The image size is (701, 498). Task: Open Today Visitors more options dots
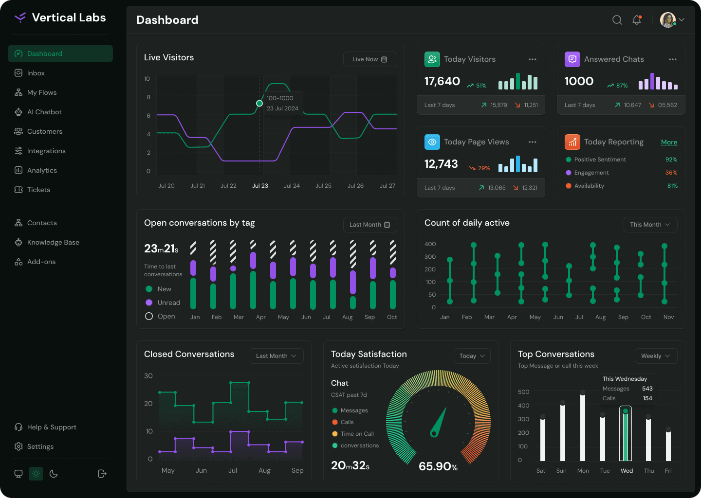pyautogui.click(x=533, y=59)
